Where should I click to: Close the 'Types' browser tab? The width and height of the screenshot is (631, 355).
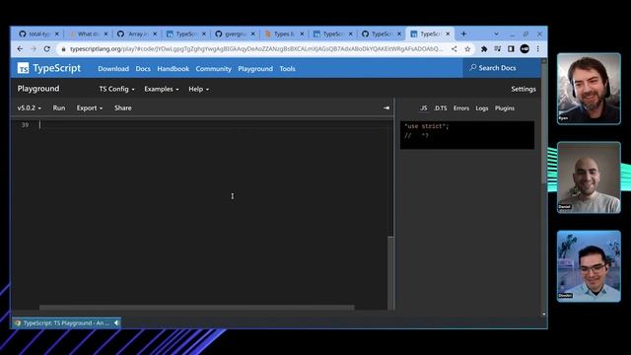pyautogui.click(x=302, y=35)
